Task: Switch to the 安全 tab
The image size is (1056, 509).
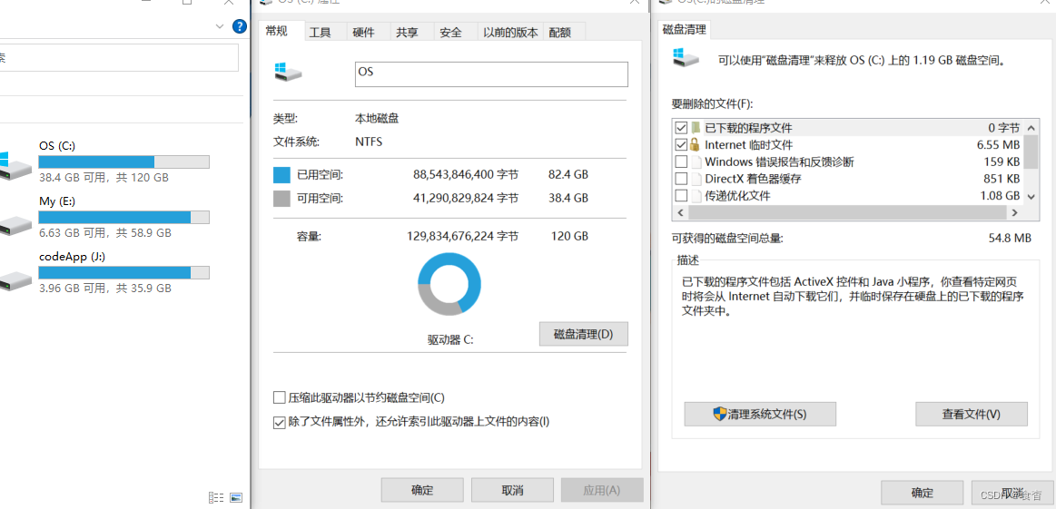Action: click(450, 33)
